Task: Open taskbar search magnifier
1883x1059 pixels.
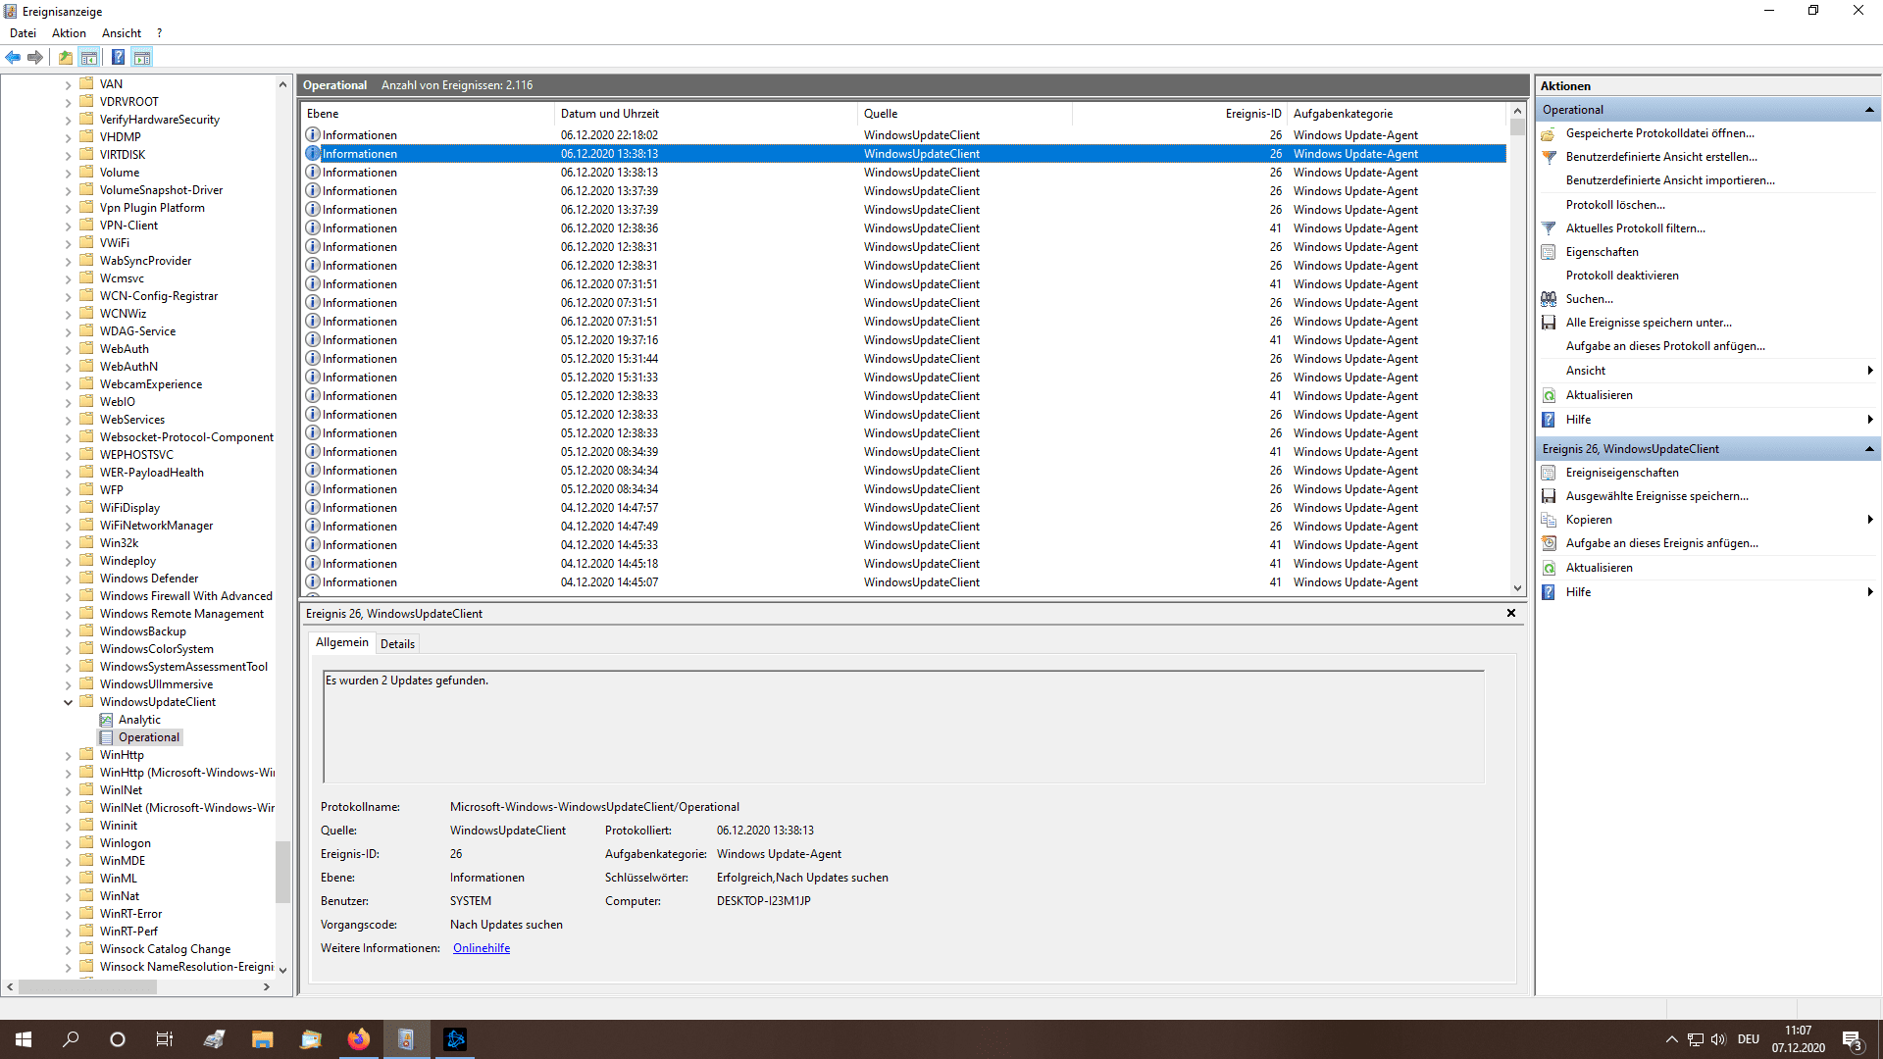Action: point(71,1039)
